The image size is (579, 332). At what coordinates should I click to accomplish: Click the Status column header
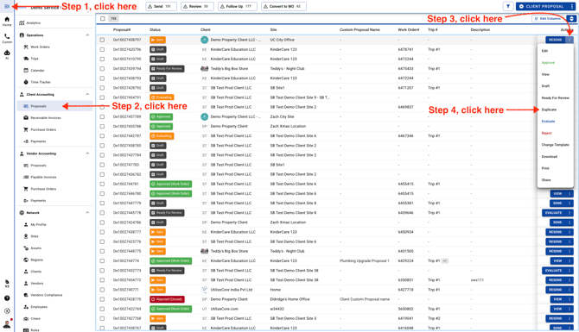click(155, 30)
